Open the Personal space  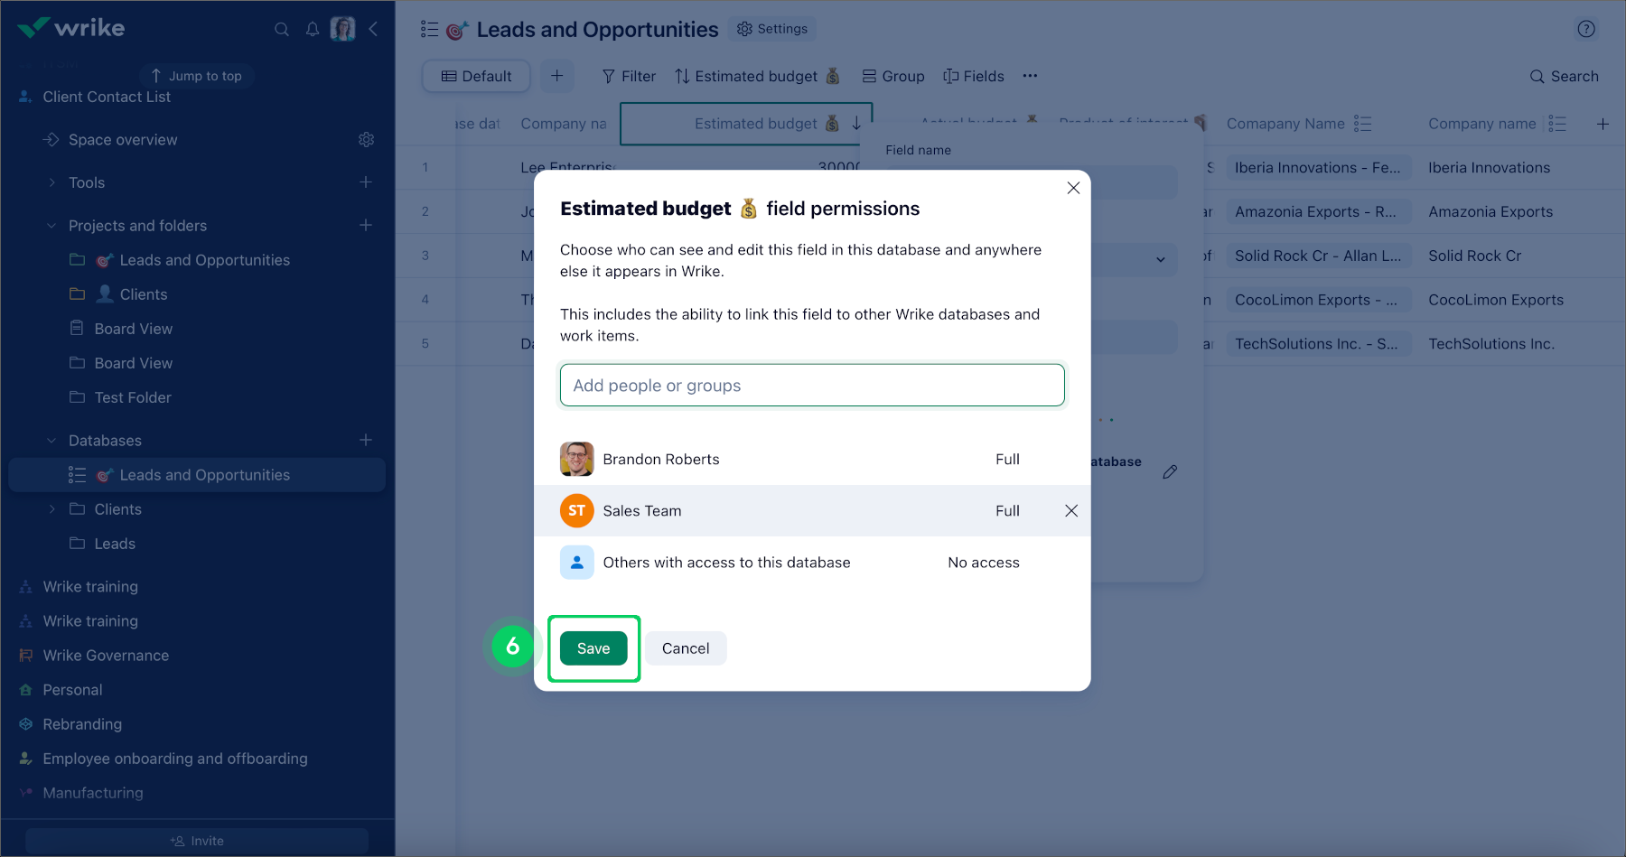pyautogui.click(x=72, y=690)
